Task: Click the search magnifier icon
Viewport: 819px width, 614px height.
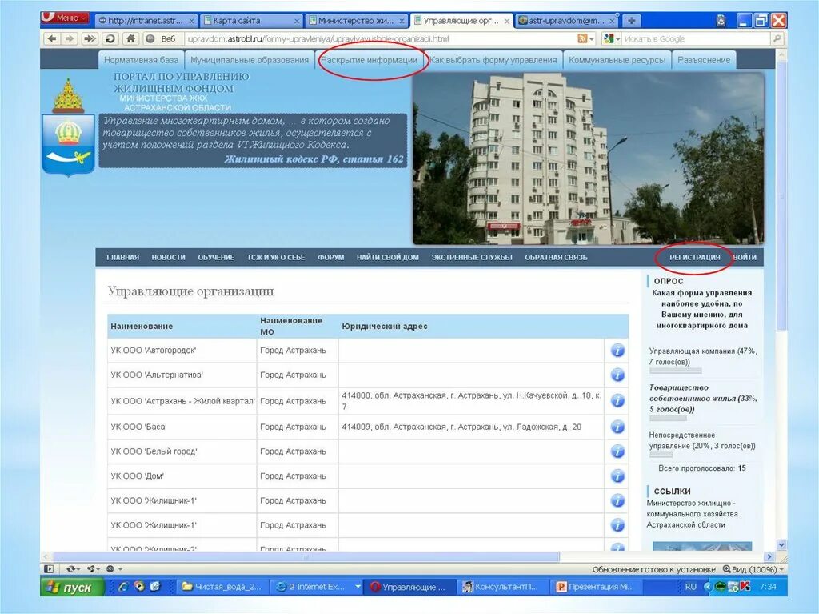Action: (x=777, y=38)
